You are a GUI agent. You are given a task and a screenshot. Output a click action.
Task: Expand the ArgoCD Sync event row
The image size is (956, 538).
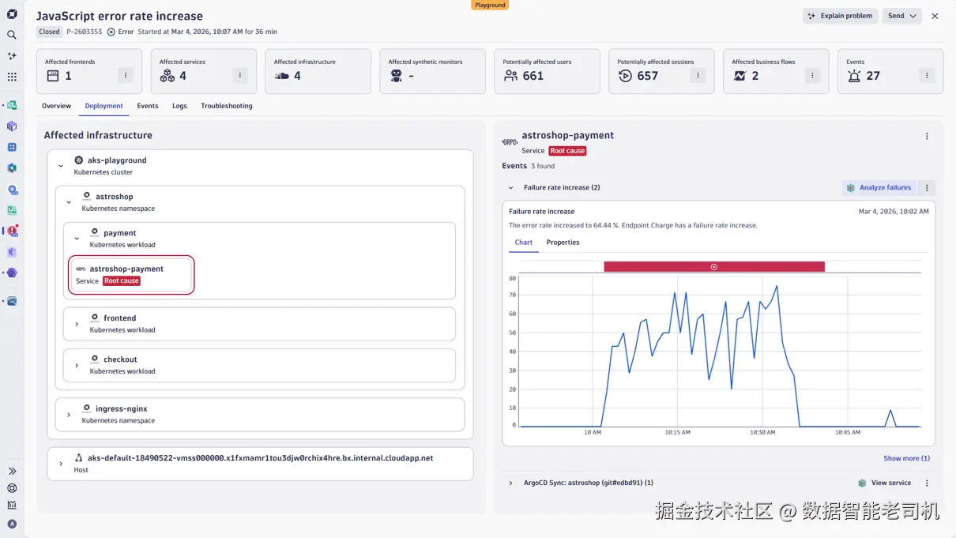tap(510, 483)
